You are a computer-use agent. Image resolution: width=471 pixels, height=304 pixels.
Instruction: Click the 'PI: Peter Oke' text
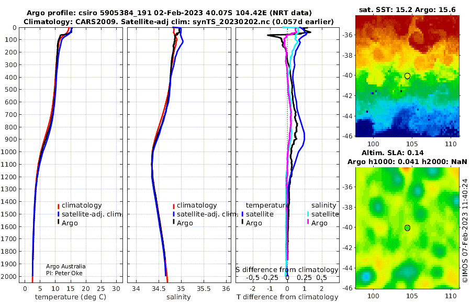click(64, 273)
